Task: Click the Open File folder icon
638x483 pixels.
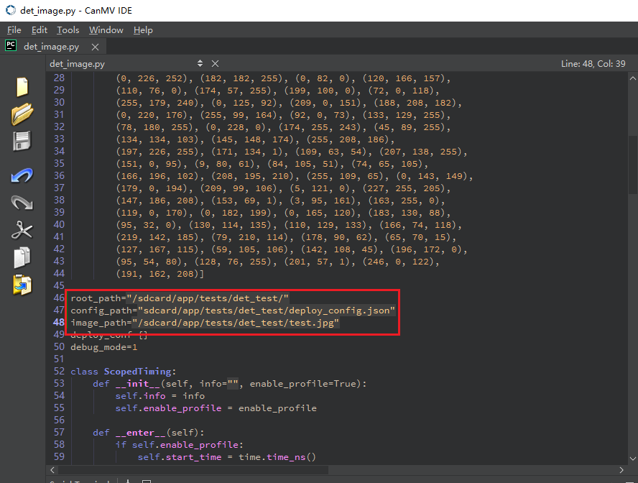Action: [22, 114]
